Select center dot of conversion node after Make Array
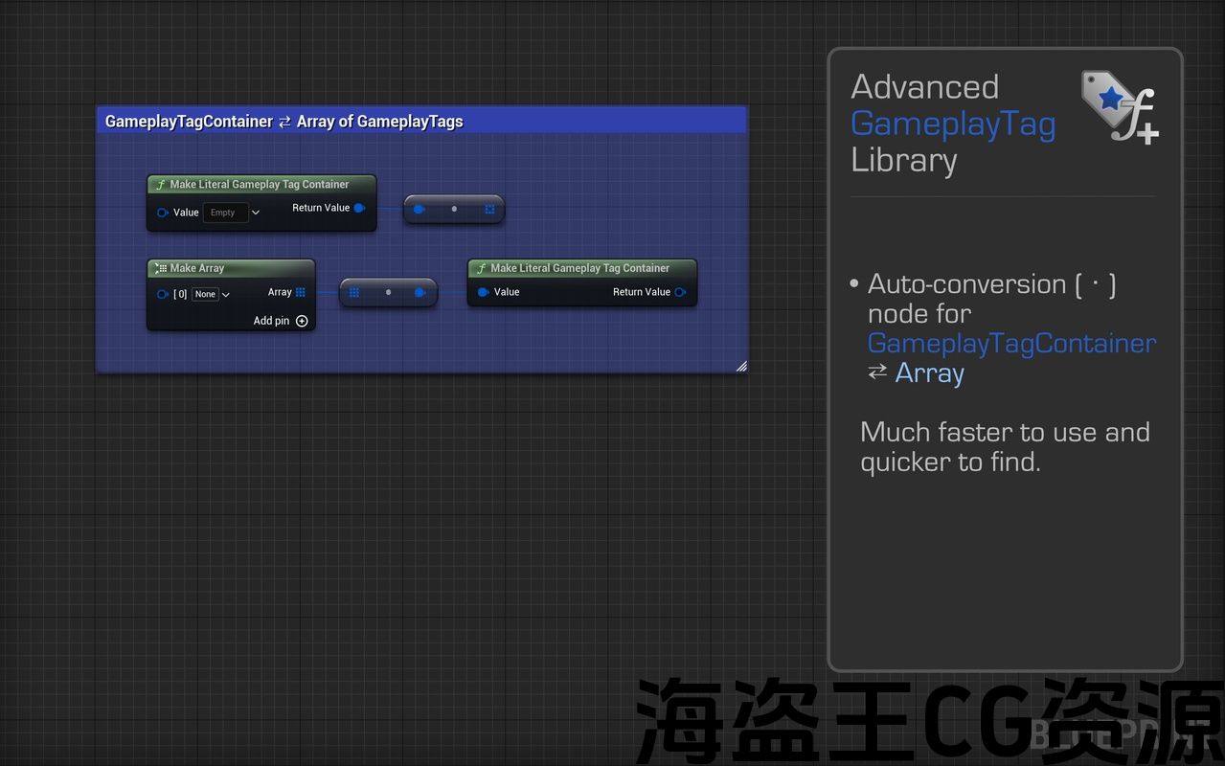This screenshot has width=1225, height=766. coord(388,292)
